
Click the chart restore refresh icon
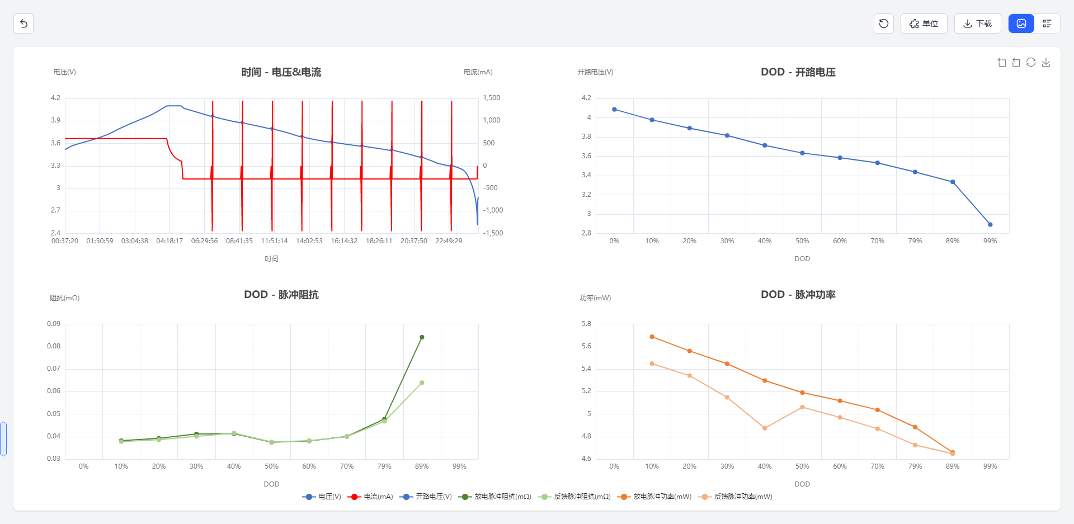coord(1031,62)
